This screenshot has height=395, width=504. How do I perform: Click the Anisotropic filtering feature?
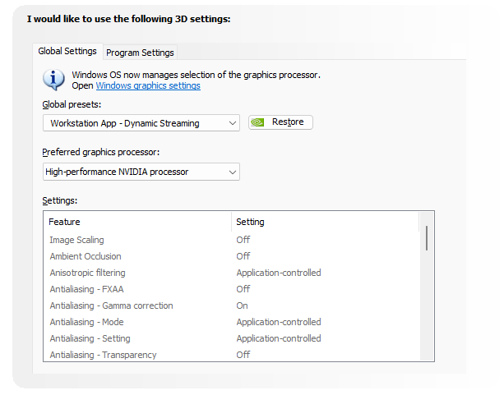coord(87,273)
